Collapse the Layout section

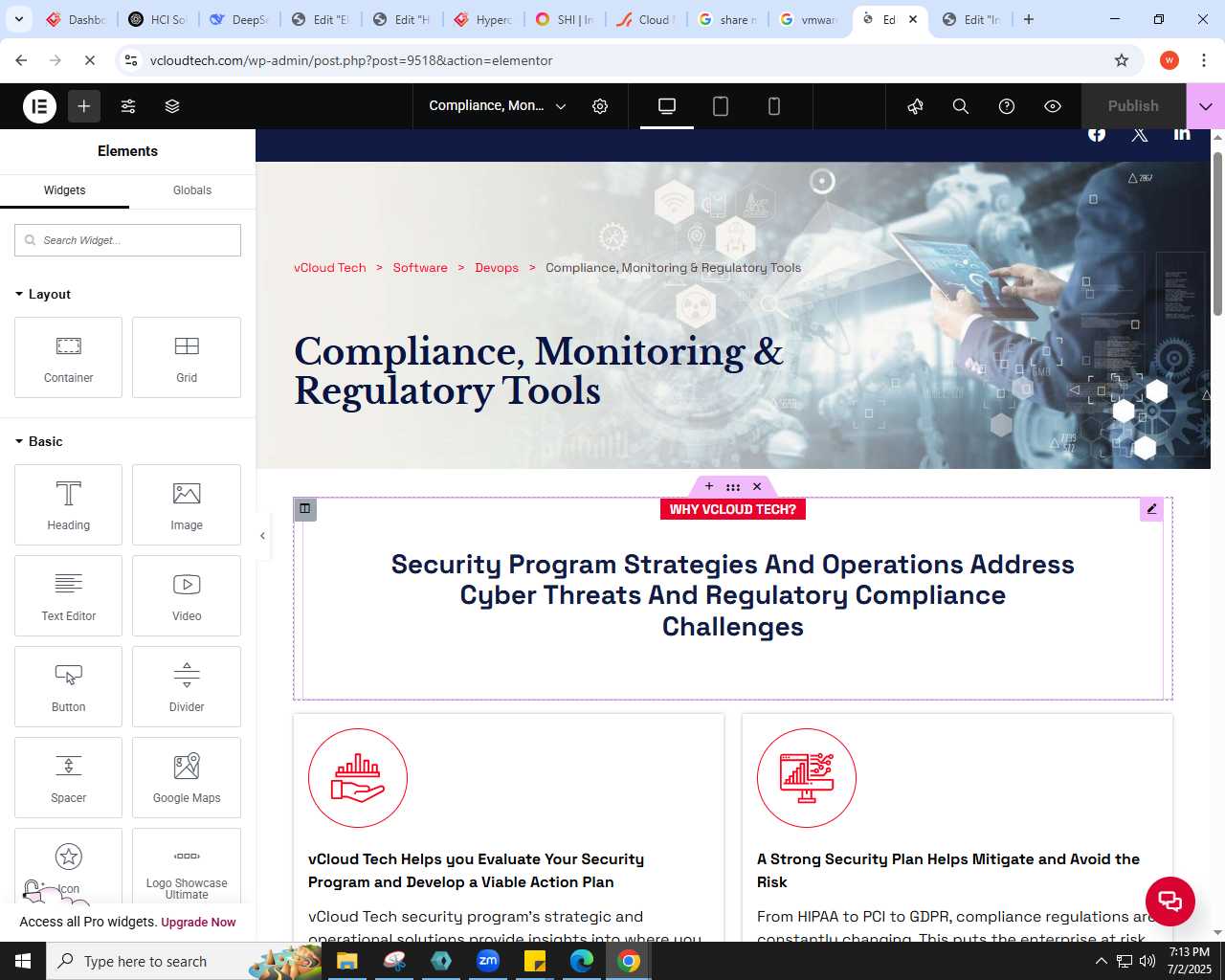(x=43, y=294)
